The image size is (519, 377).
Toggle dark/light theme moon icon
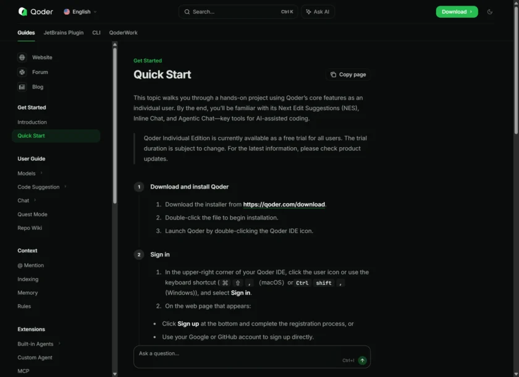point(490,12)
